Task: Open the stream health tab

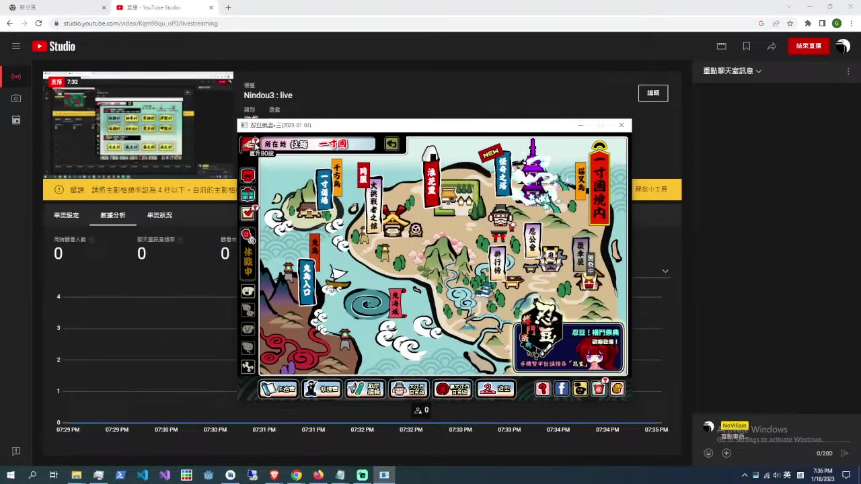Action: click(159, 215)
